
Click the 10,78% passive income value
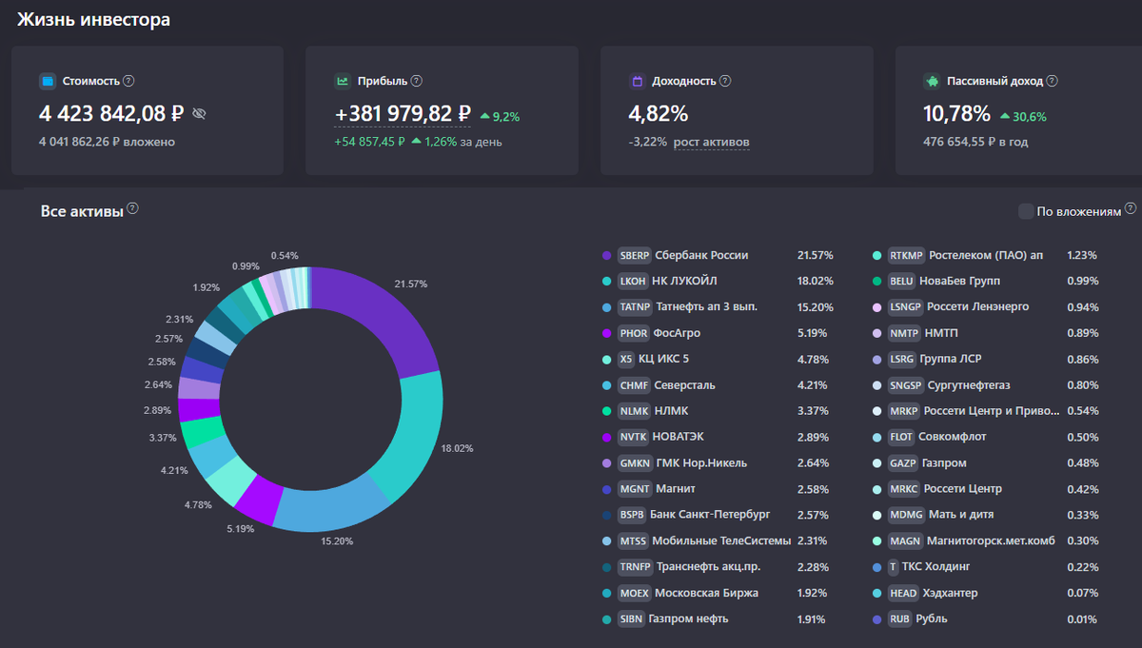957,114
